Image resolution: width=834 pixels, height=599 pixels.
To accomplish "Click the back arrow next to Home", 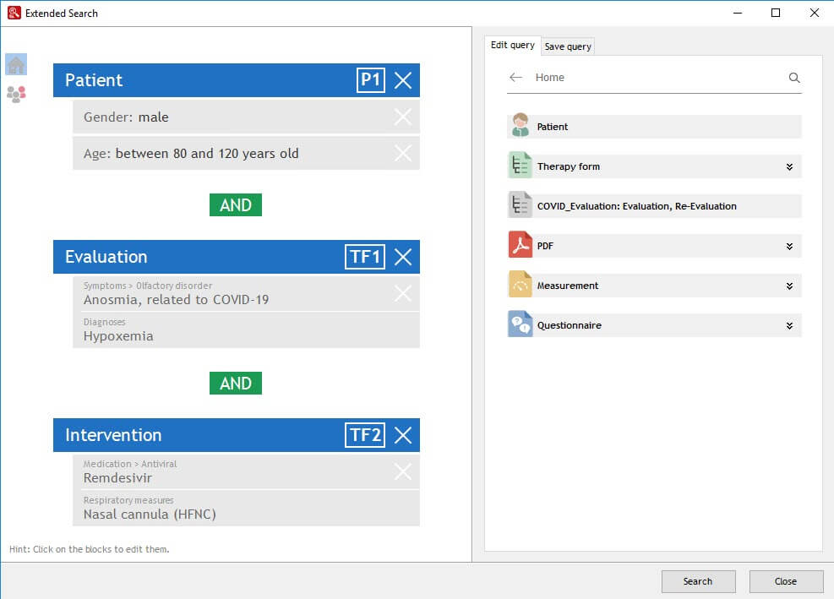I will tap(515, 78).
